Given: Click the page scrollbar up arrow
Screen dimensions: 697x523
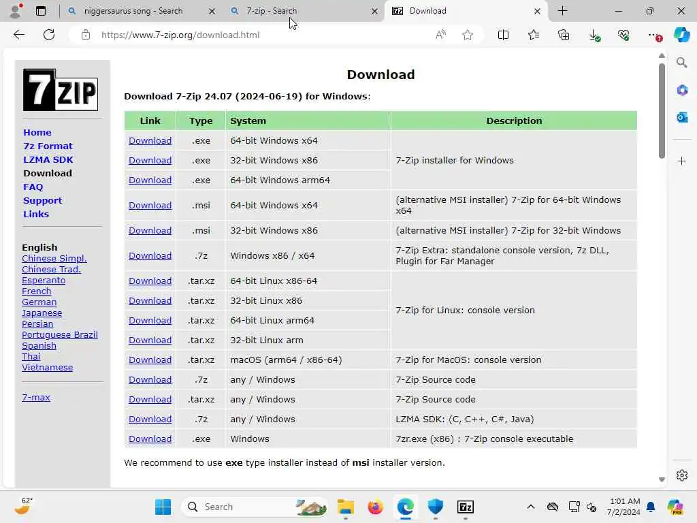Looking at the screenshot, I should coord(662,56).
